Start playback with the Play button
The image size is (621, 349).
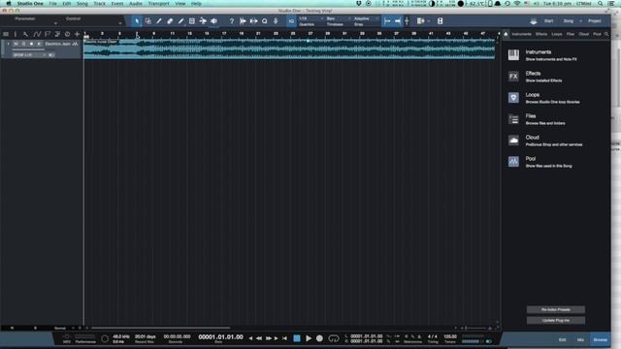click(x=309, y=338)
